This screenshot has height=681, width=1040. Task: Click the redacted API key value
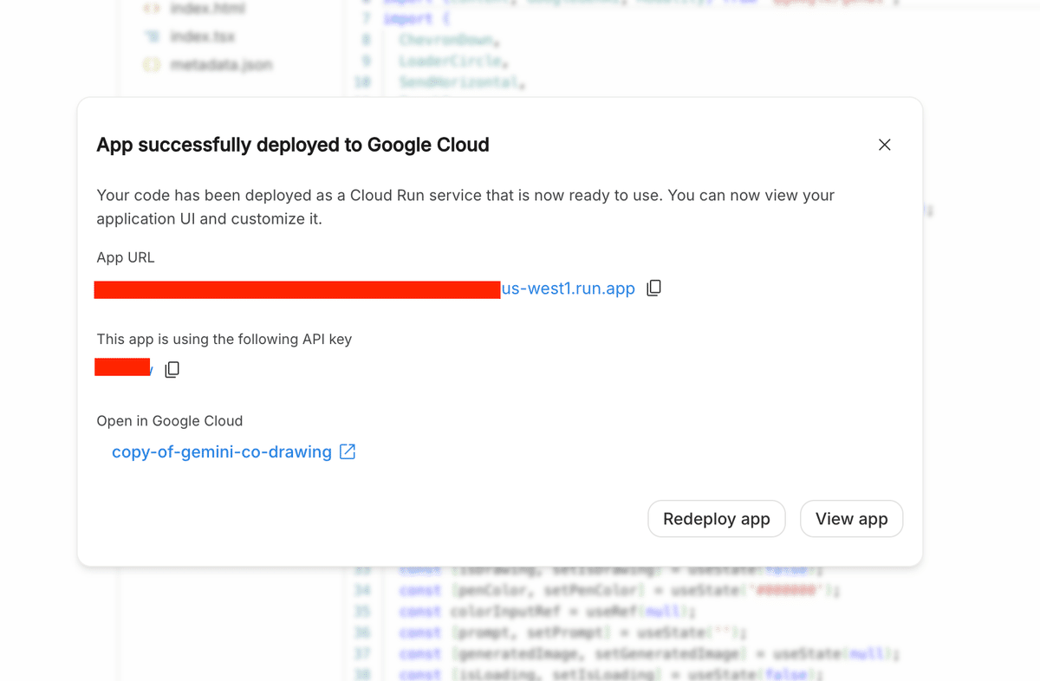122,367
